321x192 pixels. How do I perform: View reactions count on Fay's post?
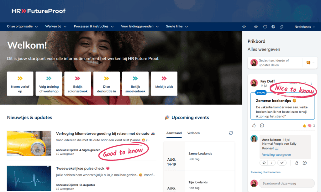coord(309,126)
